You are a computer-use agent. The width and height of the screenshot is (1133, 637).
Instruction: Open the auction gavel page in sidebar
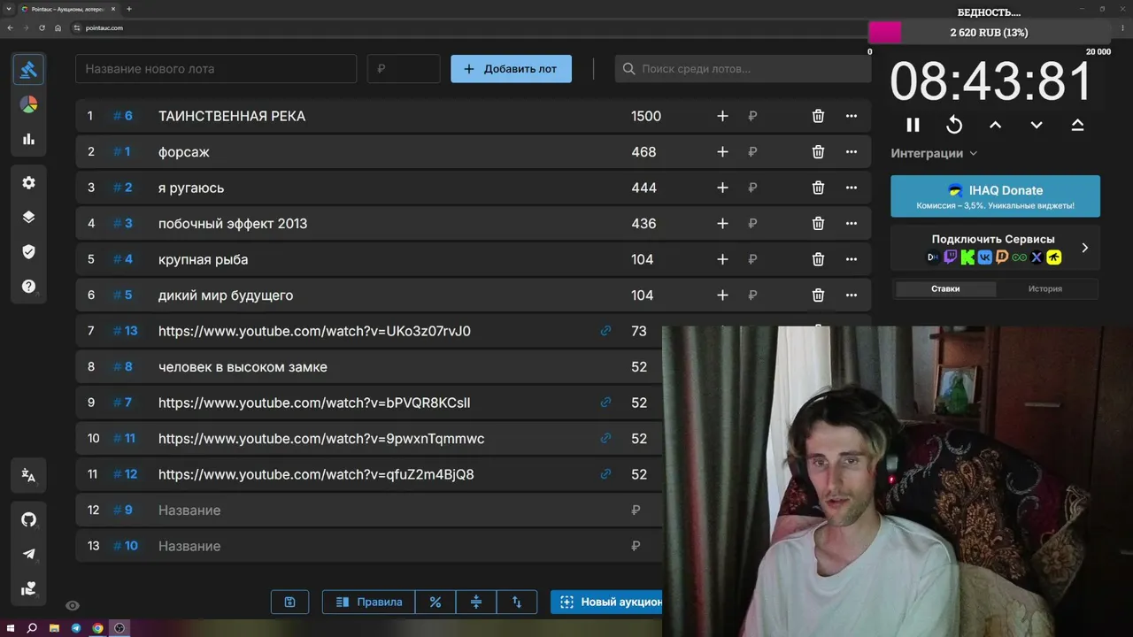tap(28, 69)
